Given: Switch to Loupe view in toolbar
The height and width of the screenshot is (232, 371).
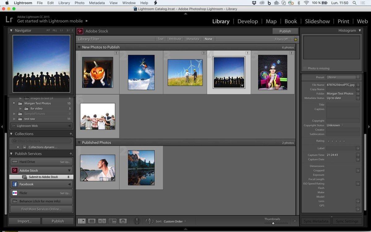Looking at the screenshot, I should coord(92,221).
